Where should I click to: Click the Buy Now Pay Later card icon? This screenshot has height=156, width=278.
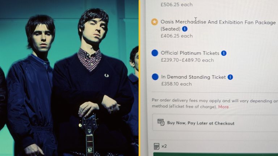(161, 122)
